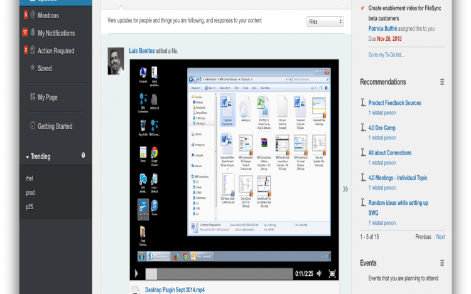Click the Mentions @ icon
The image size is (471, 294).
(33, 14)
